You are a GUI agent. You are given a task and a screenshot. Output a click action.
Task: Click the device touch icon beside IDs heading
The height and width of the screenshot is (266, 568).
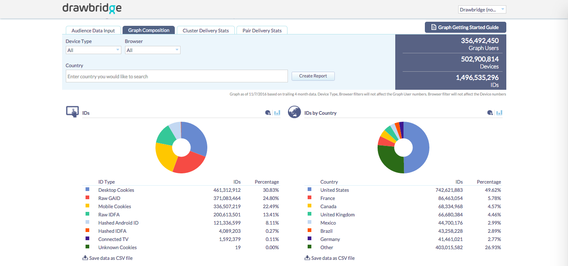coord(72,112)
